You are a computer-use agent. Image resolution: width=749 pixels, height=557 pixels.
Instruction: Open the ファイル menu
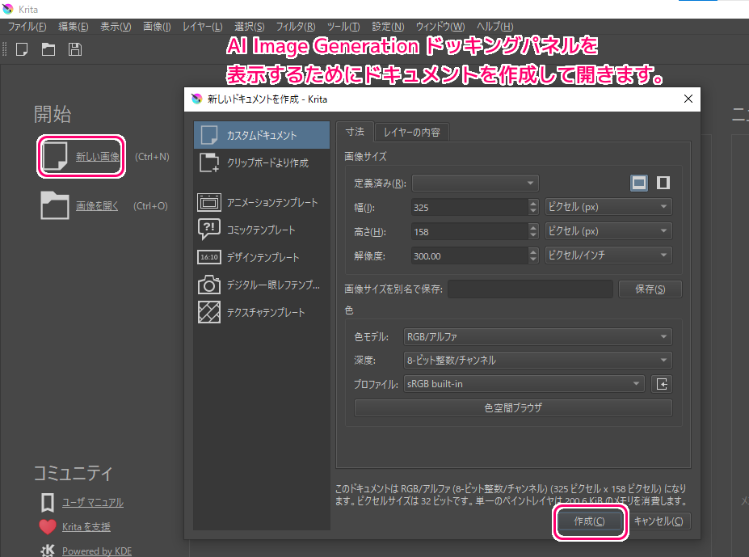coord(27,27)
